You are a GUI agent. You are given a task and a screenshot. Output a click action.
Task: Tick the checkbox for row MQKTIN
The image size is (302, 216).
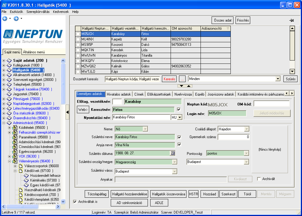point(78,50)
